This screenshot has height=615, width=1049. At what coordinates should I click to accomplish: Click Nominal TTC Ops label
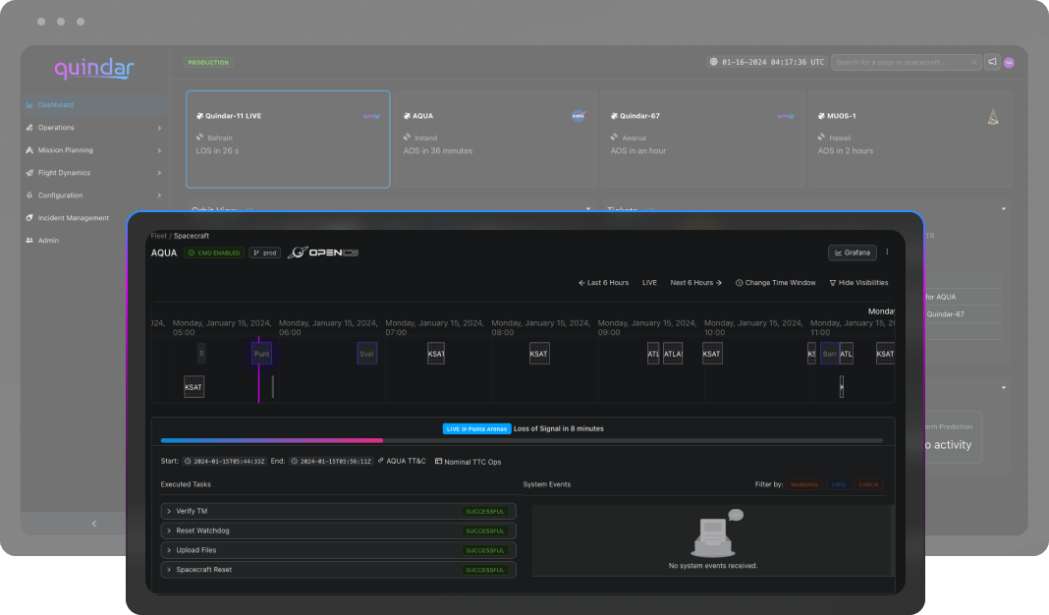point(468,462)
